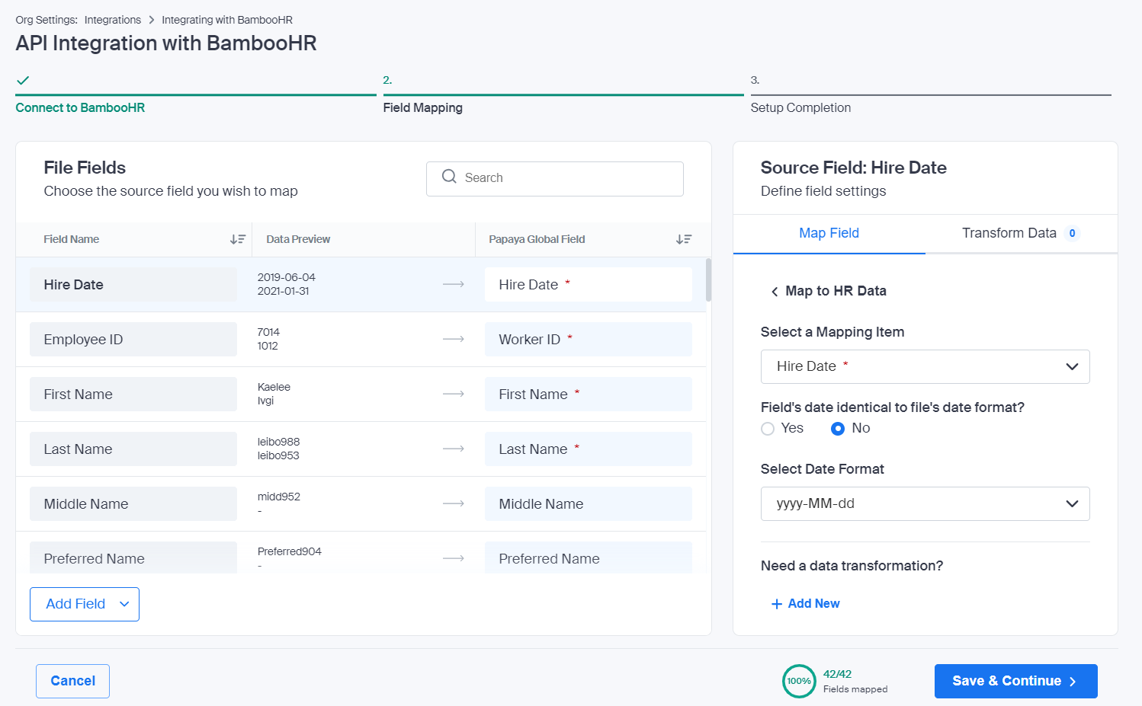Screen dimensions: 1142x706
Task: Click the arrow icon in Hire Date row
Action: pyautogui.click(x=454, y=284)
